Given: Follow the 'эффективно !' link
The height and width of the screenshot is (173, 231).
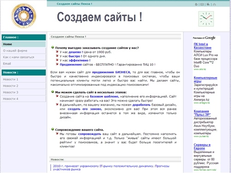Looking at the screenshot, I should click(x=79, y=60).
